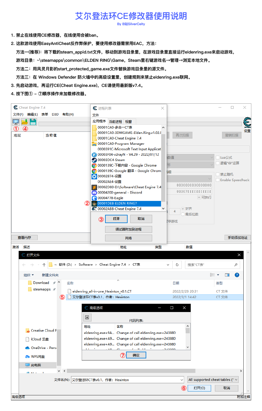Image resolution: width=262 pixels, height=411 pixels.
Task: Click the load cheat table folder icon
Action: point(25,122)
